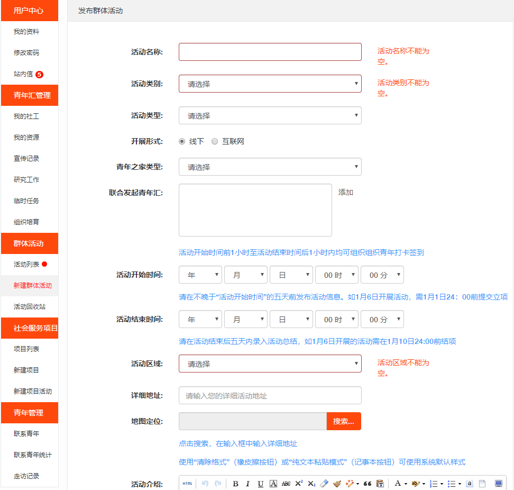
Task: Open 我的社工 in sidebar
Action: pyautogui.click(x=26, y=116)
